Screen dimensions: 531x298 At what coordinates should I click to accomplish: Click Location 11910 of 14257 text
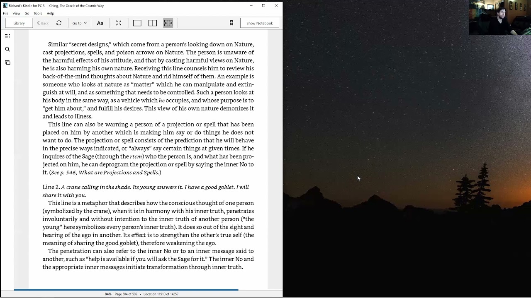(161, 294)
